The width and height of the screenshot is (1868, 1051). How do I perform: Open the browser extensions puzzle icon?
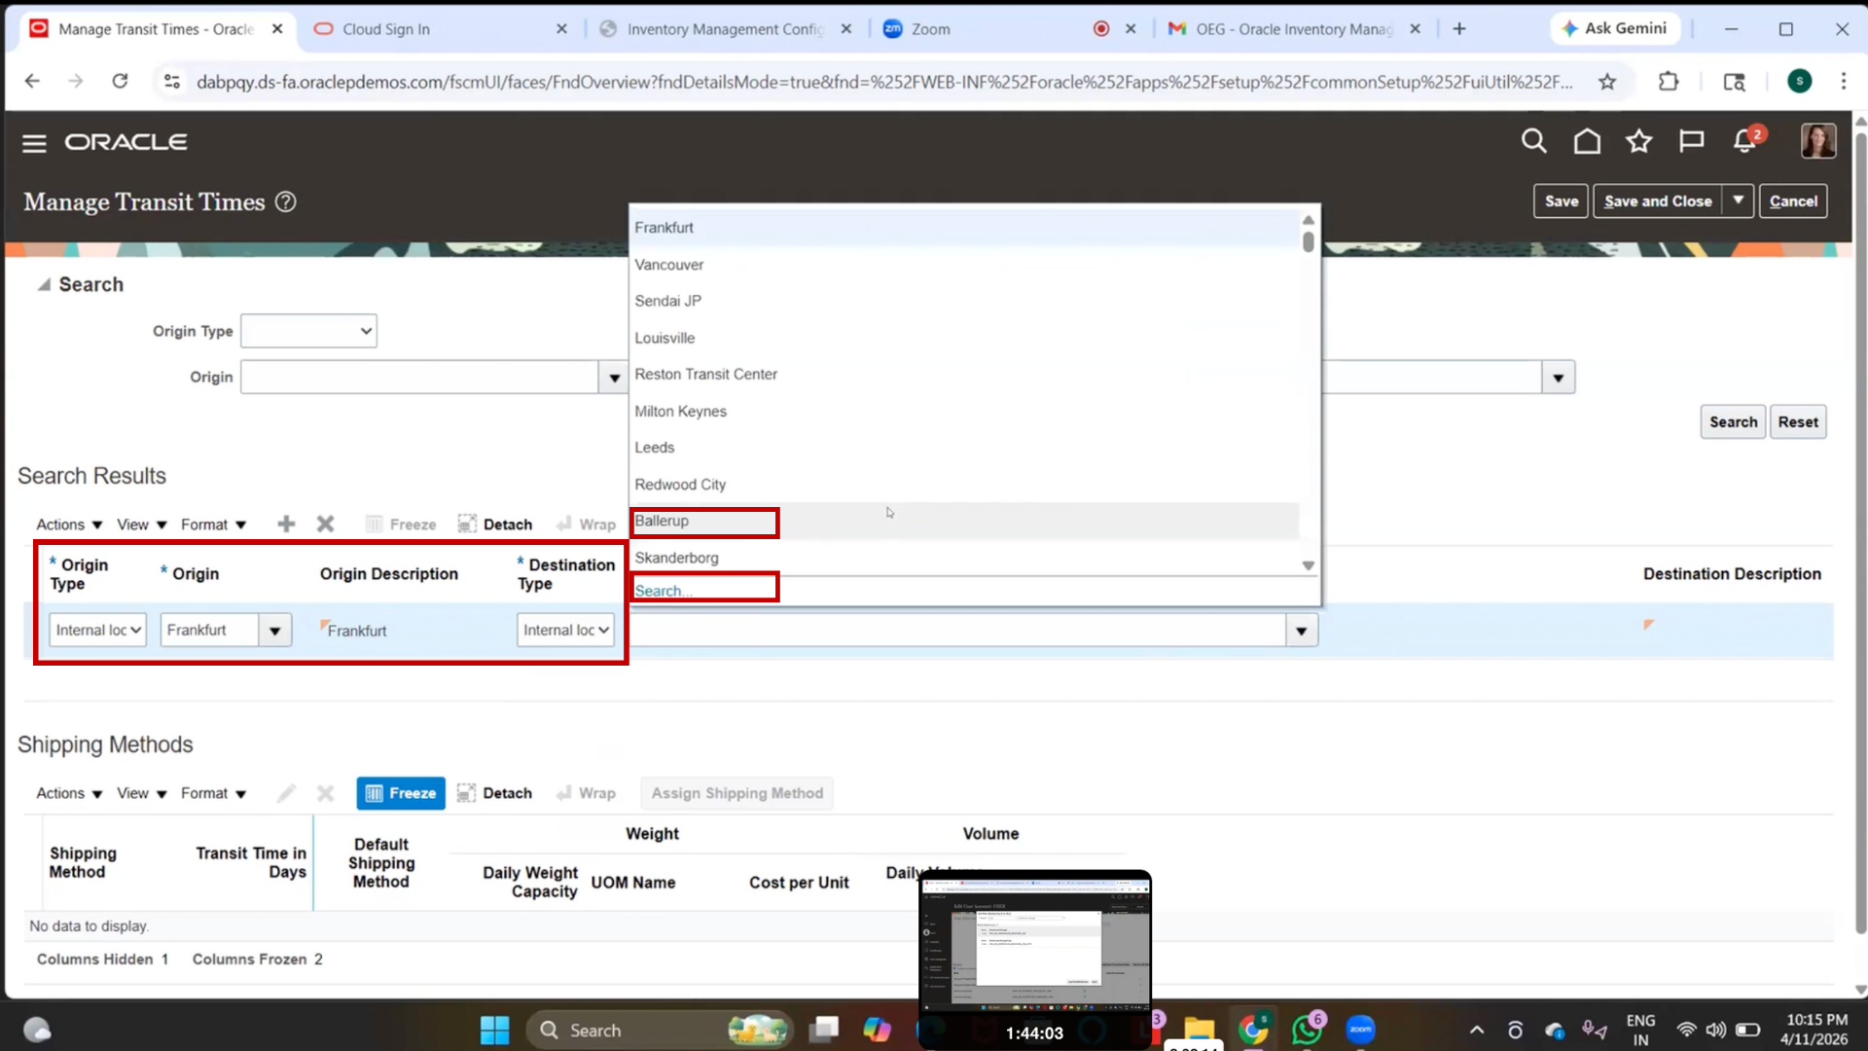point(1669,82)
